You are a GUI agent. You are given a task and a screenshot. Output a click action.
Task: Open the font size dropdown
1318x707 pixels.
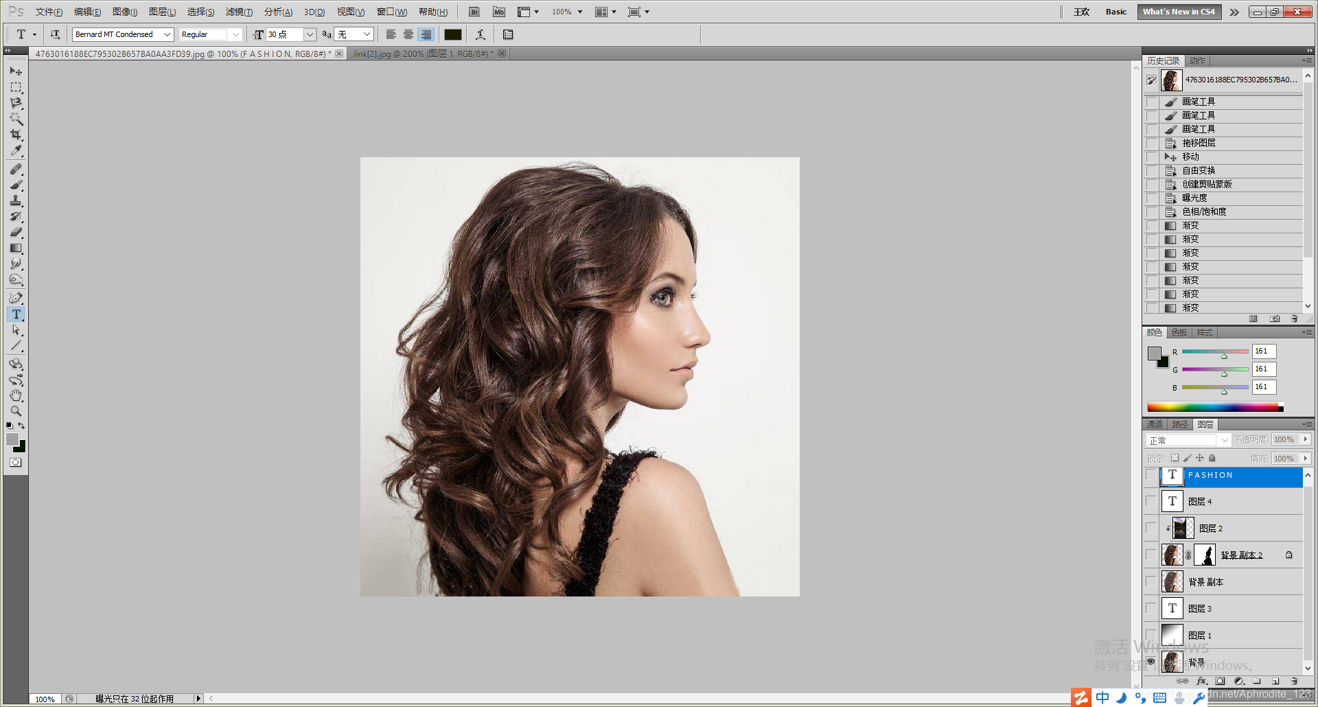pyautogui.click(x=310, y=34)
